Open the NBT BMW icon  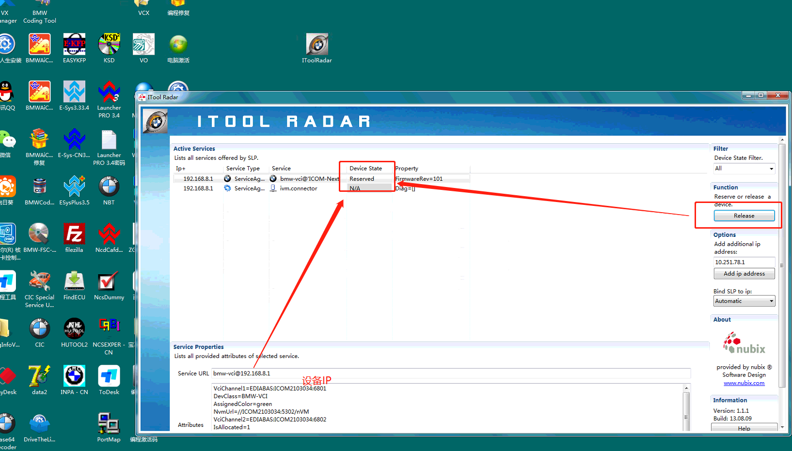(x=109, y=191)
